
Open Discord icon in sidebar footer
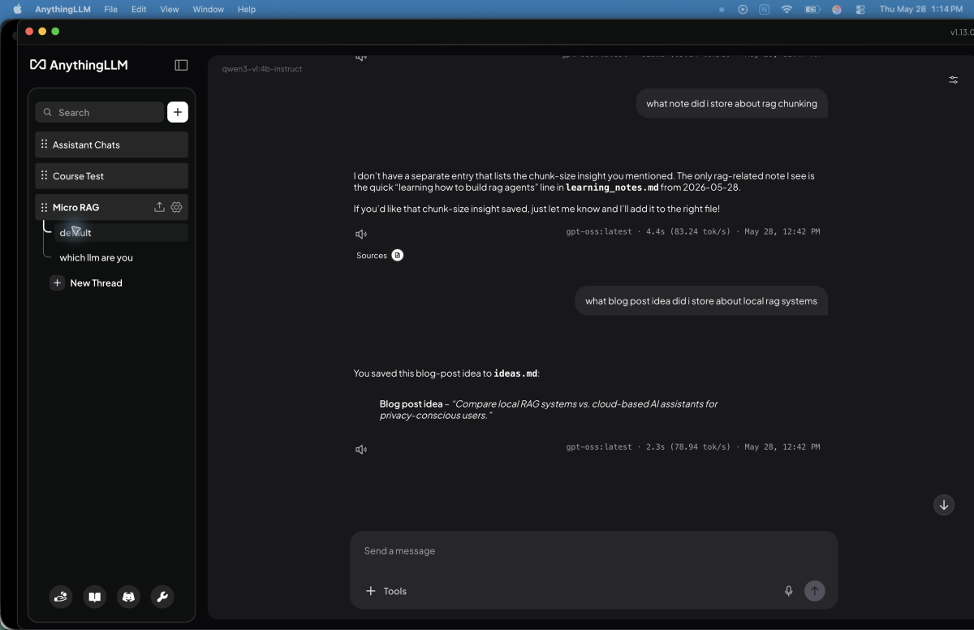(128, 597)
